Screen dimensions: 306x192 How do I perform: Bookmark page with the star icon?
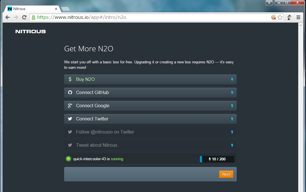[280, 17]
